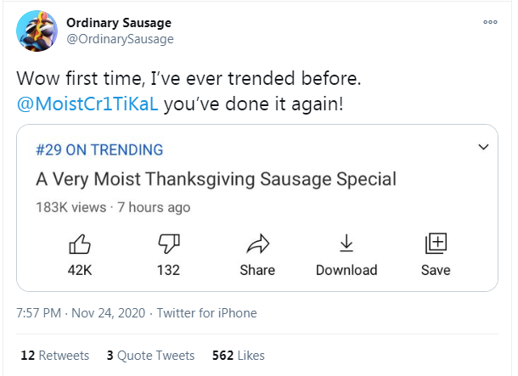
Task: Click the 42K likes count
Action: [80, 270]
